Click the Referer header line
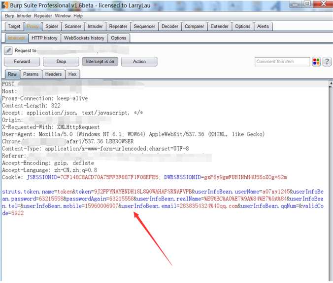The image size is (333, 283). click(107, 156)
